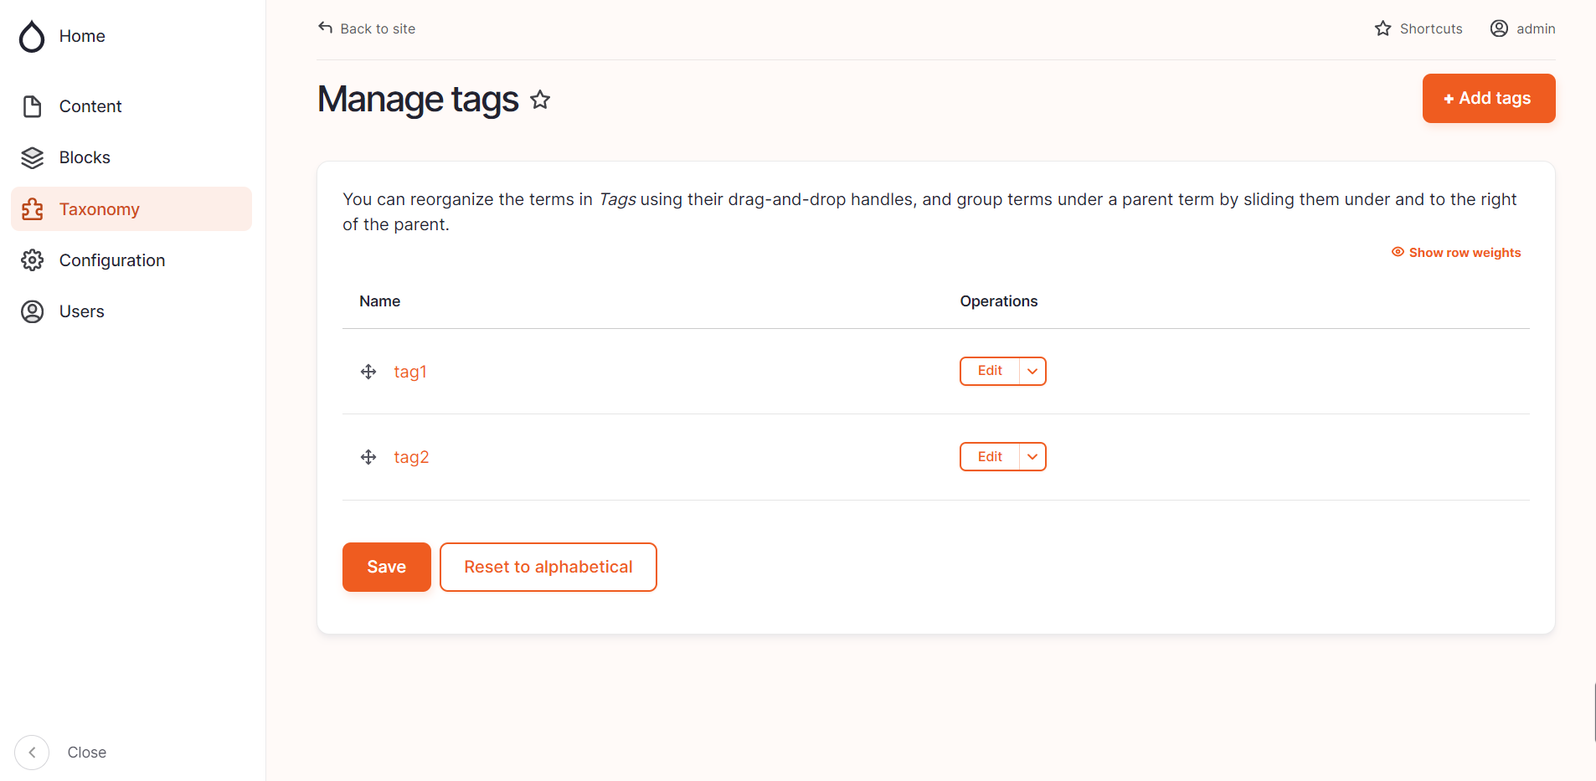Click the Users profile icon in sidebar
The height and width of the screenshot is (781, 1596).
(32, 311)
